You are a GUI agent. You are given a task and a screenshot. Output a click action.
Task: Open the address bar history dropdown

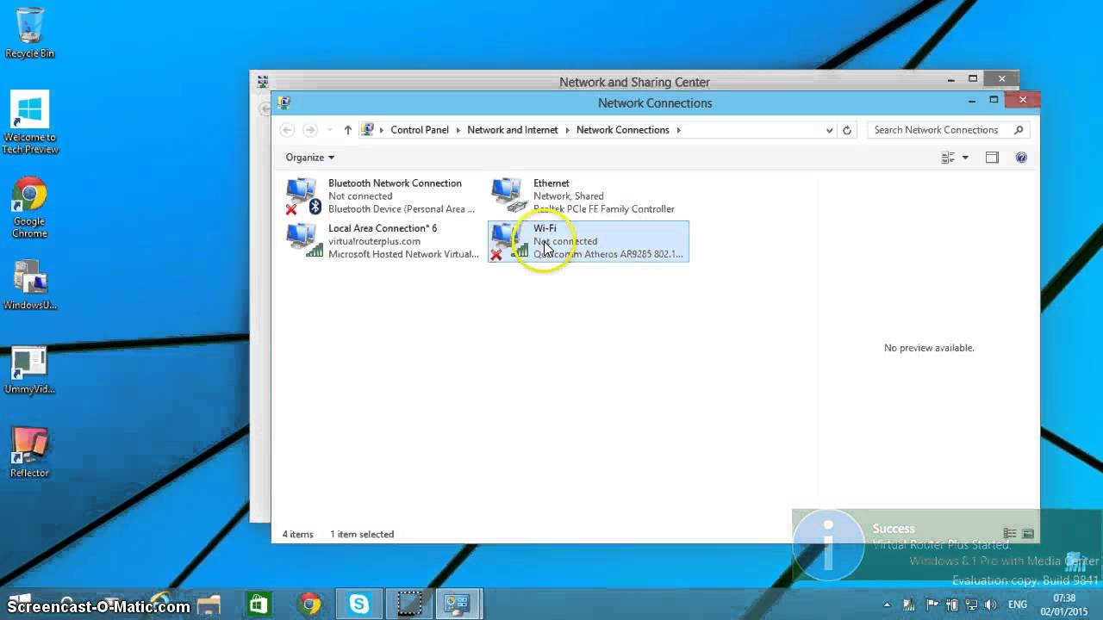pyautogui.click(x=829, y=130)
